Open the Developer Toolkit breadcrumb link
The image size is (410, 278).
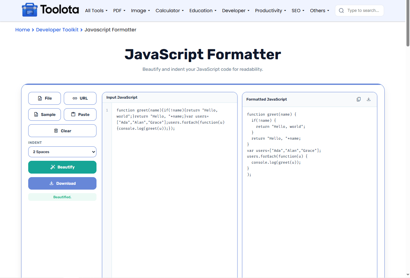(x=57, y=30)
